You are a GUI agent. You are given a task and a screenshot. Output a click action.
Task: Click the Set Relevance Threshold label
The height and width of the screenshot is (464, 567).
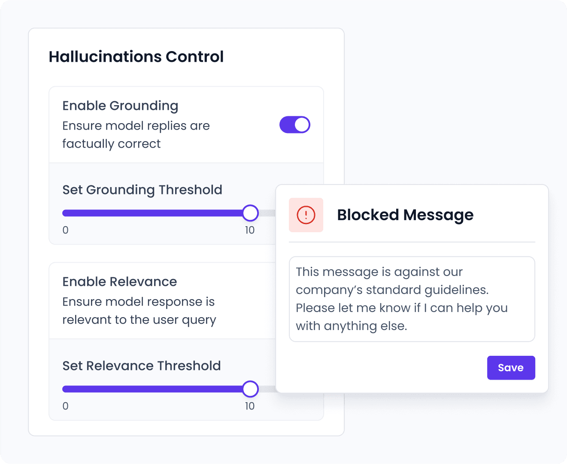(141, 366)
